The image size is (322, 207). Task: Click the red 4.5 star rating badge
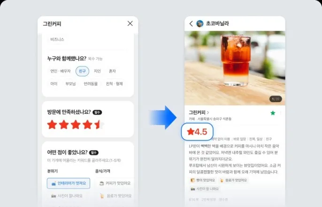tap(197, 132)
